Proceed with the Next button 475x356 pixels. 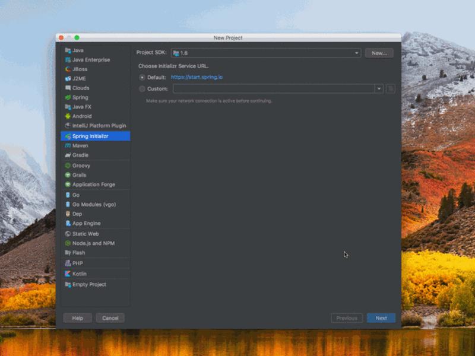[381, 318]
